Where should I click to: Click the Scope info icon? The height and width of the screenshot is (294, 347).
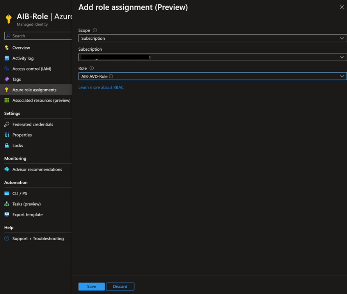(95, 30)
